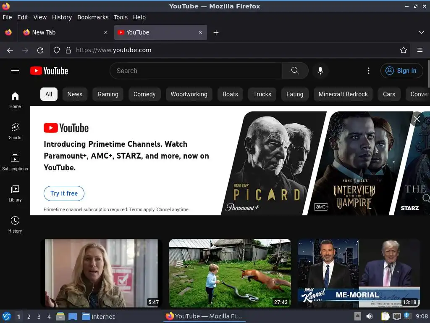Open Firefox View pinned icon

[8, 32]
